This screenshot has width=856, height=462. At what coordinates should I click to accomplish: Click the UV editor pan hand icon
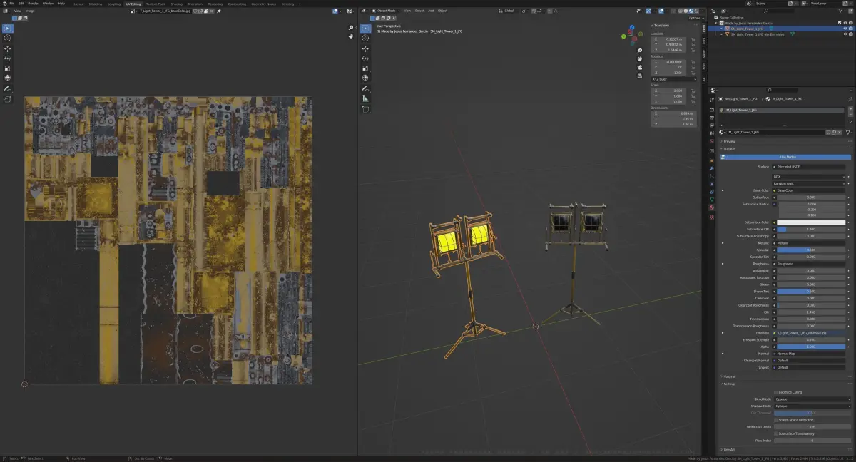[x=351, y=36]
